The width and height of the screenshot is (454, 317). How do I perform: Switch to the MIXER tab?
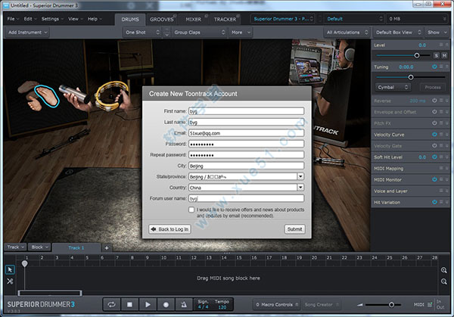point(194,20)
